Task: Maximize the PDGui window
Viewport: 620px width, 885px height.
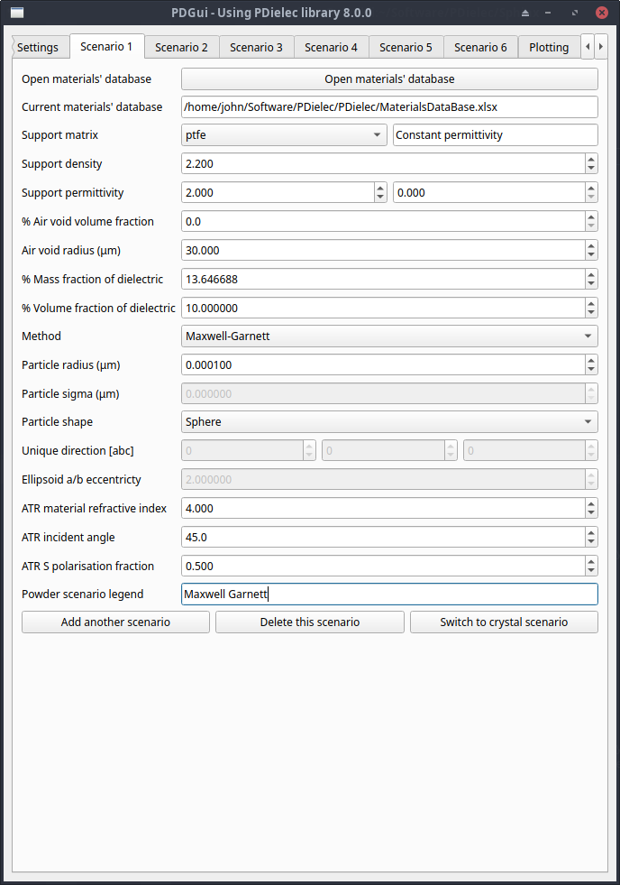Action: (575, 13)
